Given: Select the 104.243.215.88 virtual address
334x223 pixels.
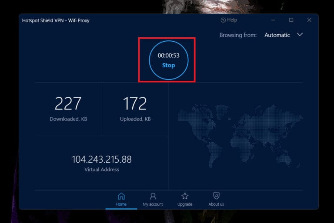Looking at the screenshot, I should (x=102, y=159).
